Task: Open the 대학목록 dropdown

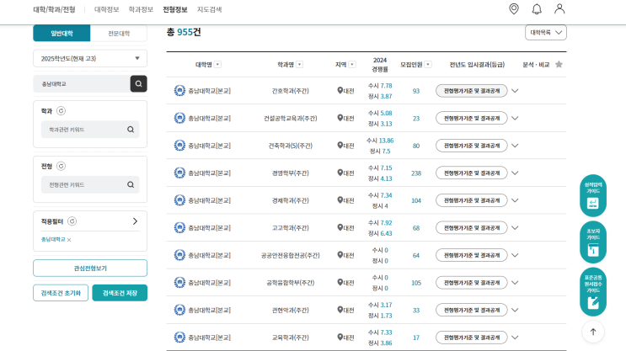Action: [546, 33]
